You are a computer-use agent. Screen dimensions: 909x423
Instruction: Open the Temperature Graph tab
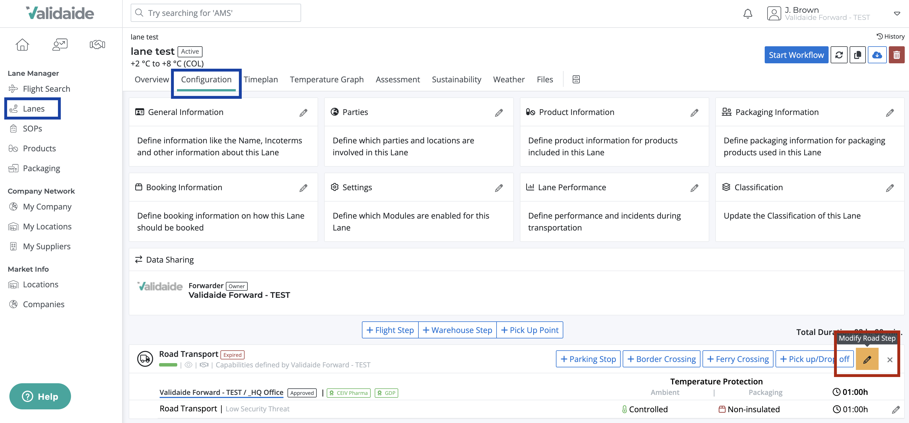(326, 80)
